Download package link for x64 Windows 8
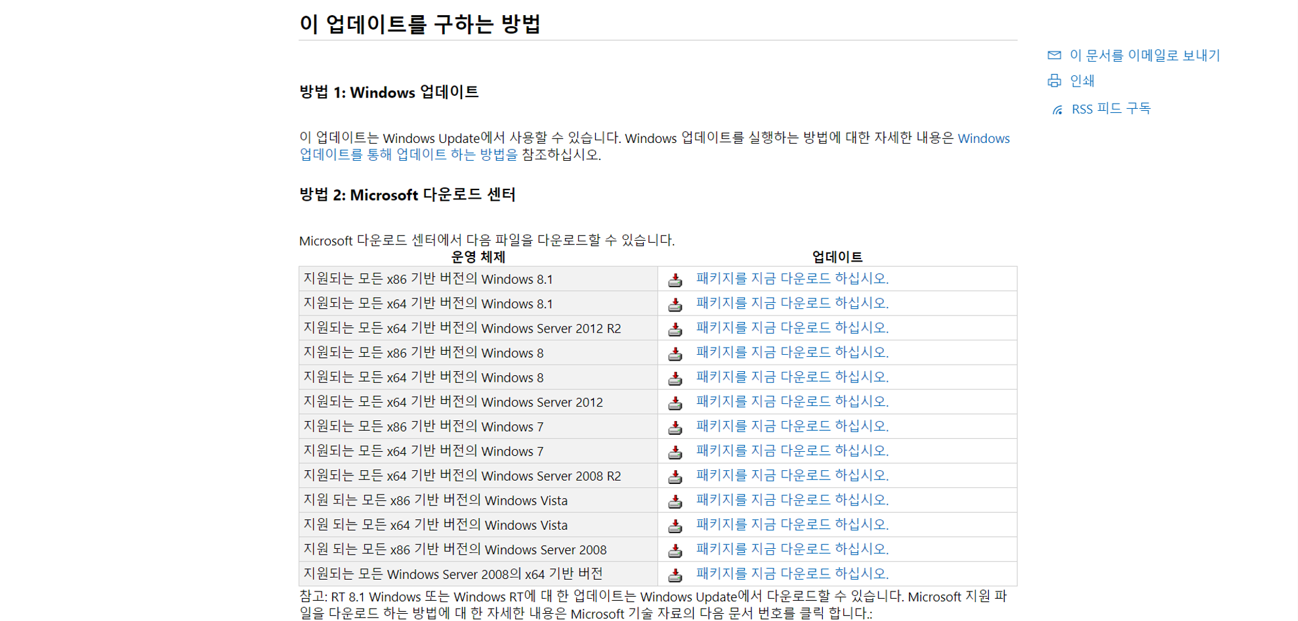 (x=792, y=376)
